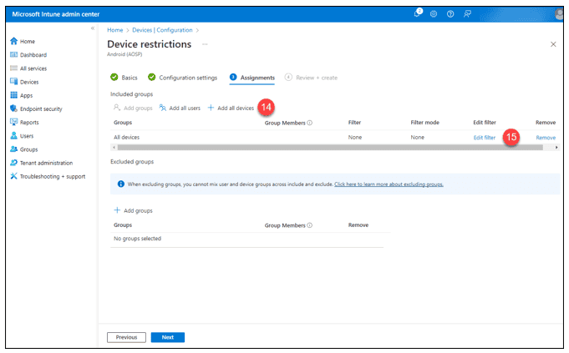Click the Tenant administration icon

coord(14,163)
